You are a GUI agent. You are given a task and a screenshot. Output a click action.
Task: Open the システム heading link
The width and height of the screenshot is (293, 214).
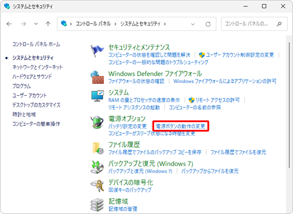118,92
